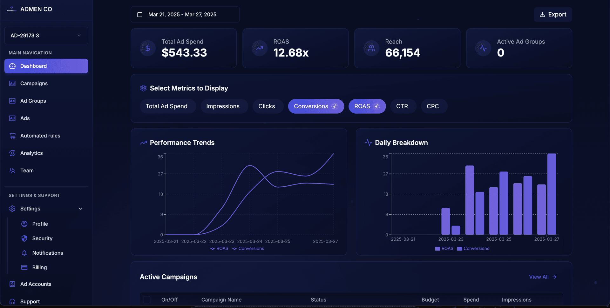Open the date range selector
This screenshot has width=610, height=308.
pyautogui.click(x=185, y=14)
